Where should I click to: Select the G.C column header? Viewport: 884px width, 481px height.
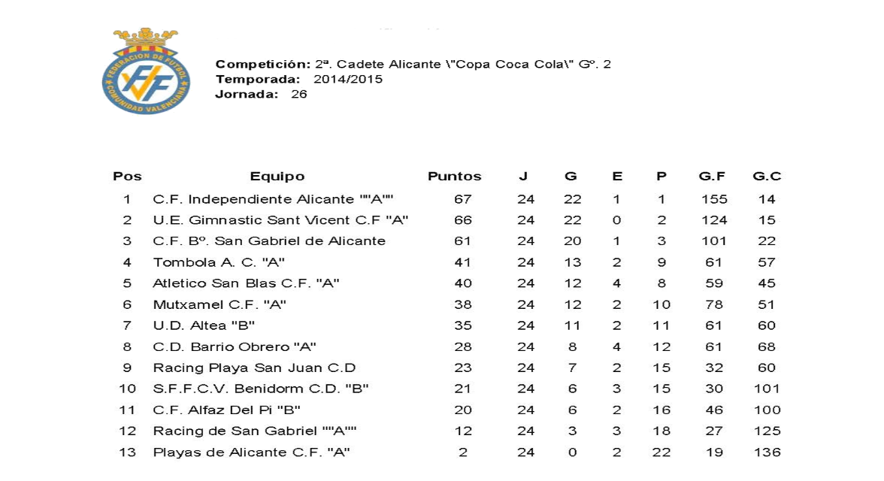[767, 177]
